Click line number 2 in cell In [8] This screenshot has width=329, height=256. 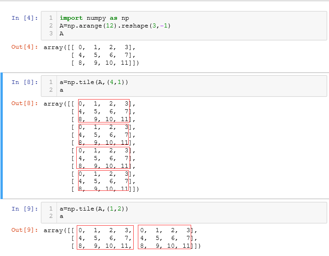click(51, 90)
